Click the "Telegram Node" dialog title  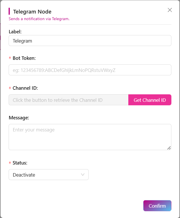[32, 12]
